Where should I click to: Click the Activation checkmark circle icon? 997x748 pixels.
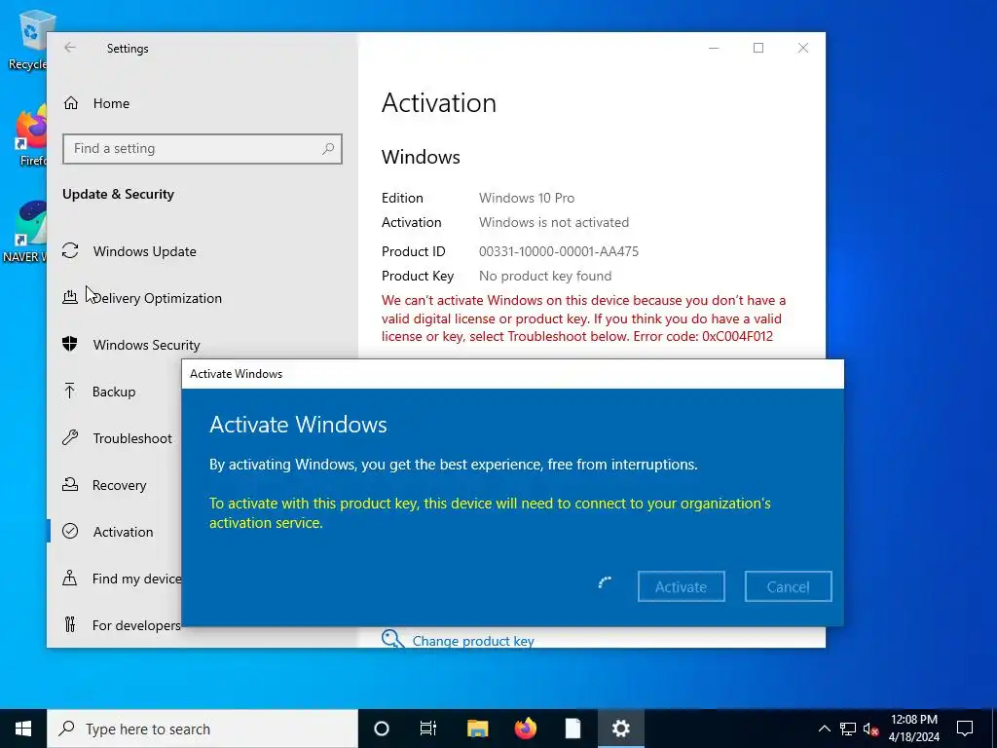click(70, 531)
